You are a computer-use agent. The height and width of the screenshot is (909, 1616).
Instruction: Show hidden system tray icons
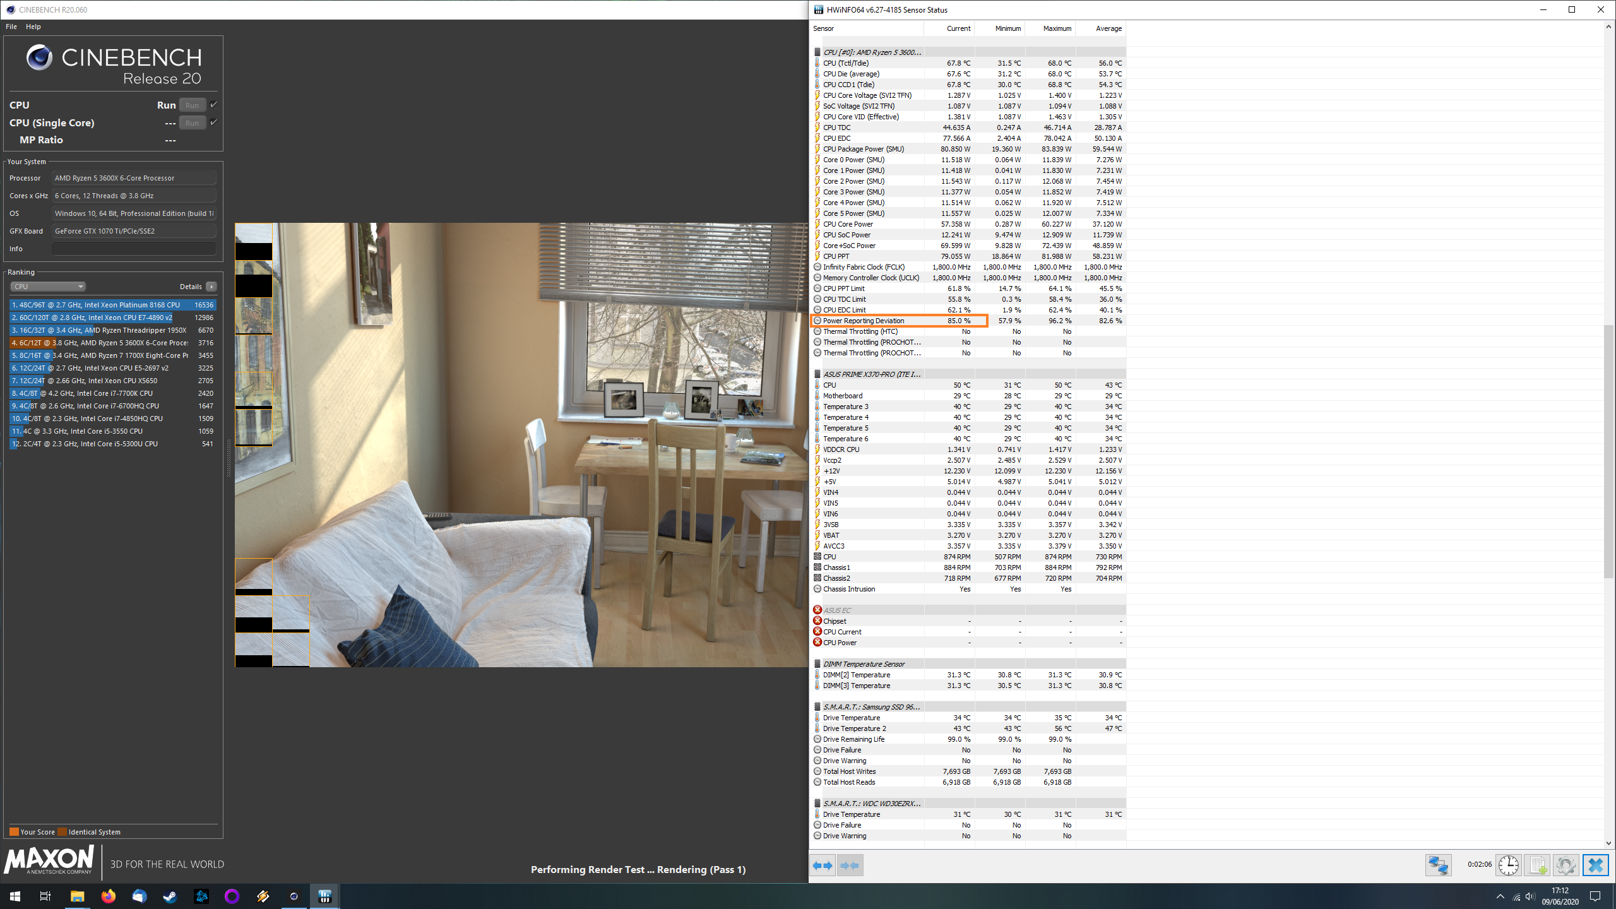click(x=1500, y=896)
